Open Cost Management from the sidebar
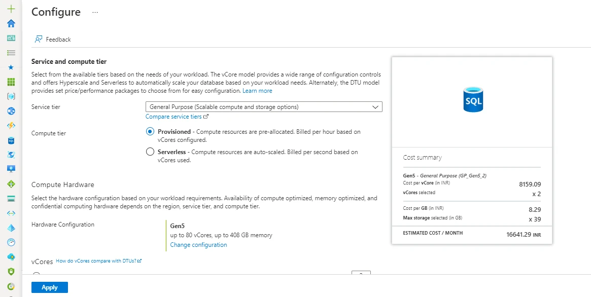 [11, 285]
